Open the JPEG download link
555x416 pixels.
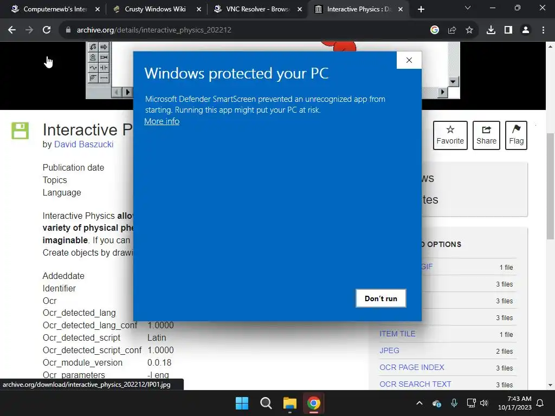click(x=389, y=350)
